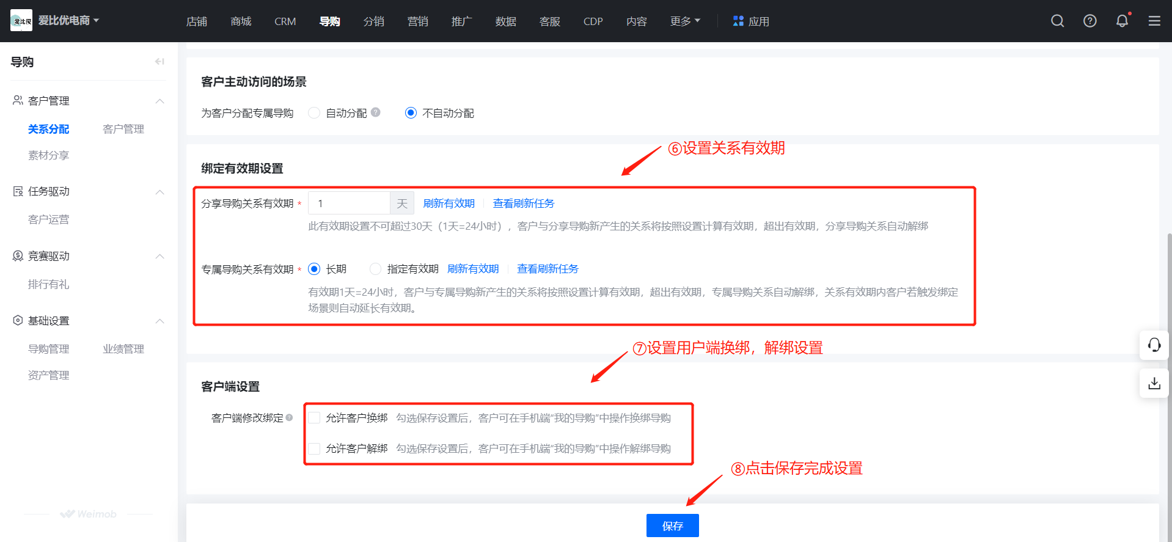Check 允许客户解绑 checkbox
The image size is (1172, 542).
click(314, 449)
